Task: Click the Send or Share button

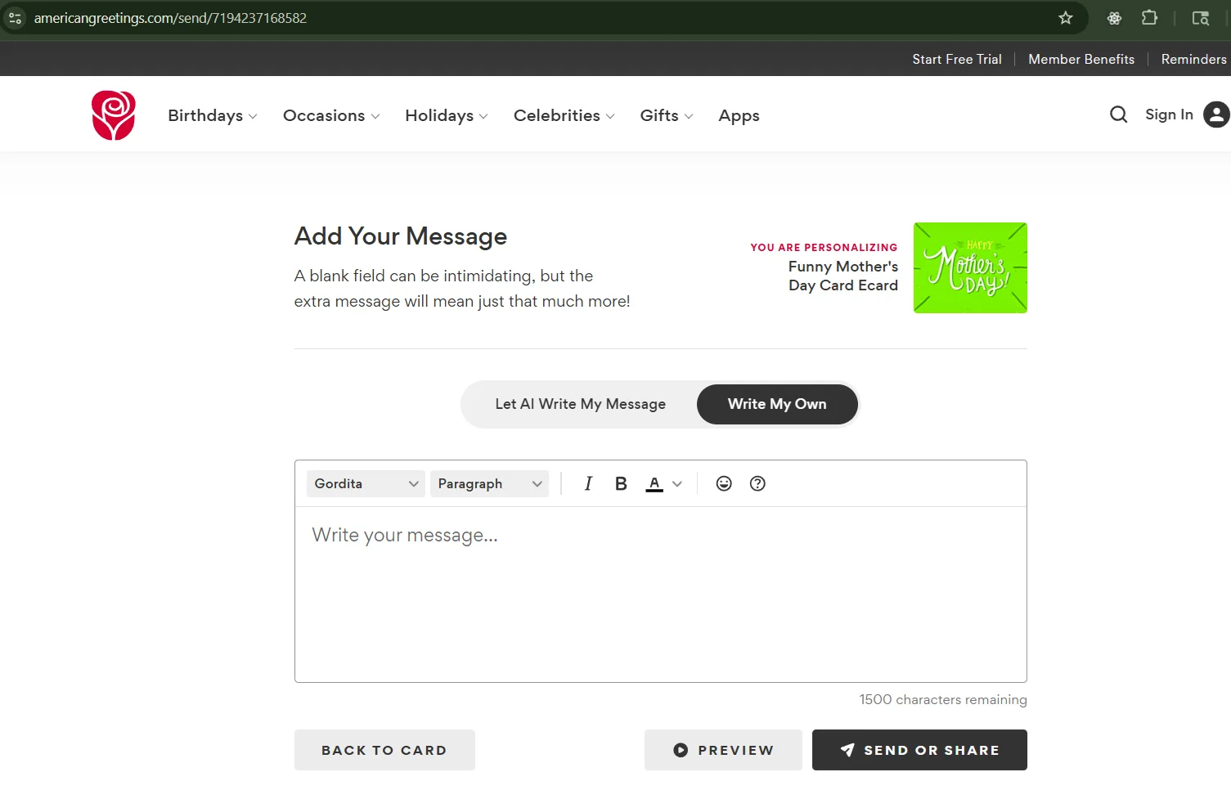Action: tap(919, 750)
